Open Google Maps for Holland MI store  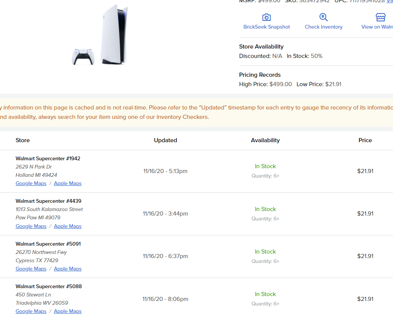[x=31, y=183]
